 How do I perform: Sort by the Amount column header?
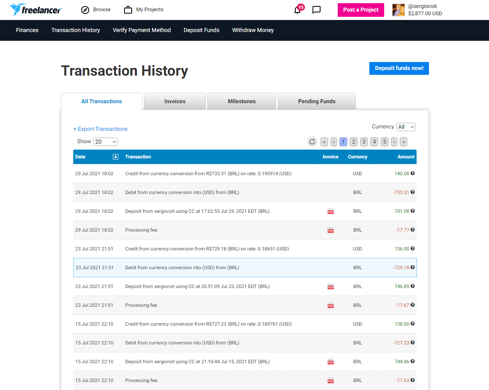[x=406, y=157]
